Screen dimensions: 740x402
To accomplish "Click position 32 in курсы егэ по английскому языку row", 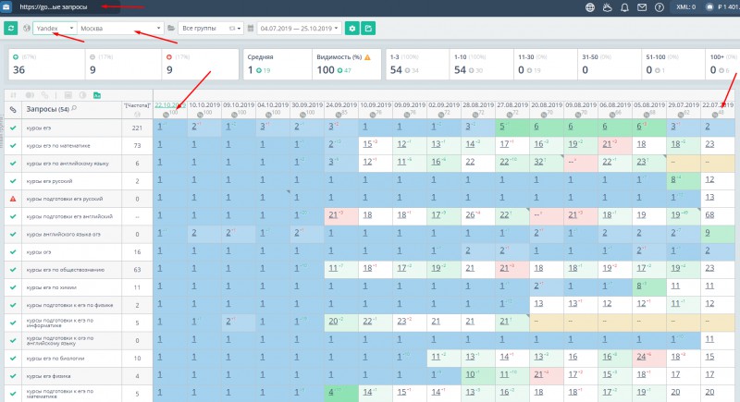I will point(538,162).
